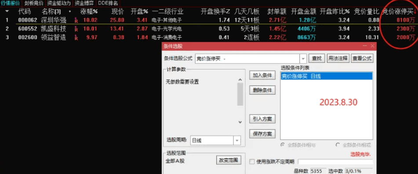
Task: Click the 用法注释 button
Action: click(338, 58)
